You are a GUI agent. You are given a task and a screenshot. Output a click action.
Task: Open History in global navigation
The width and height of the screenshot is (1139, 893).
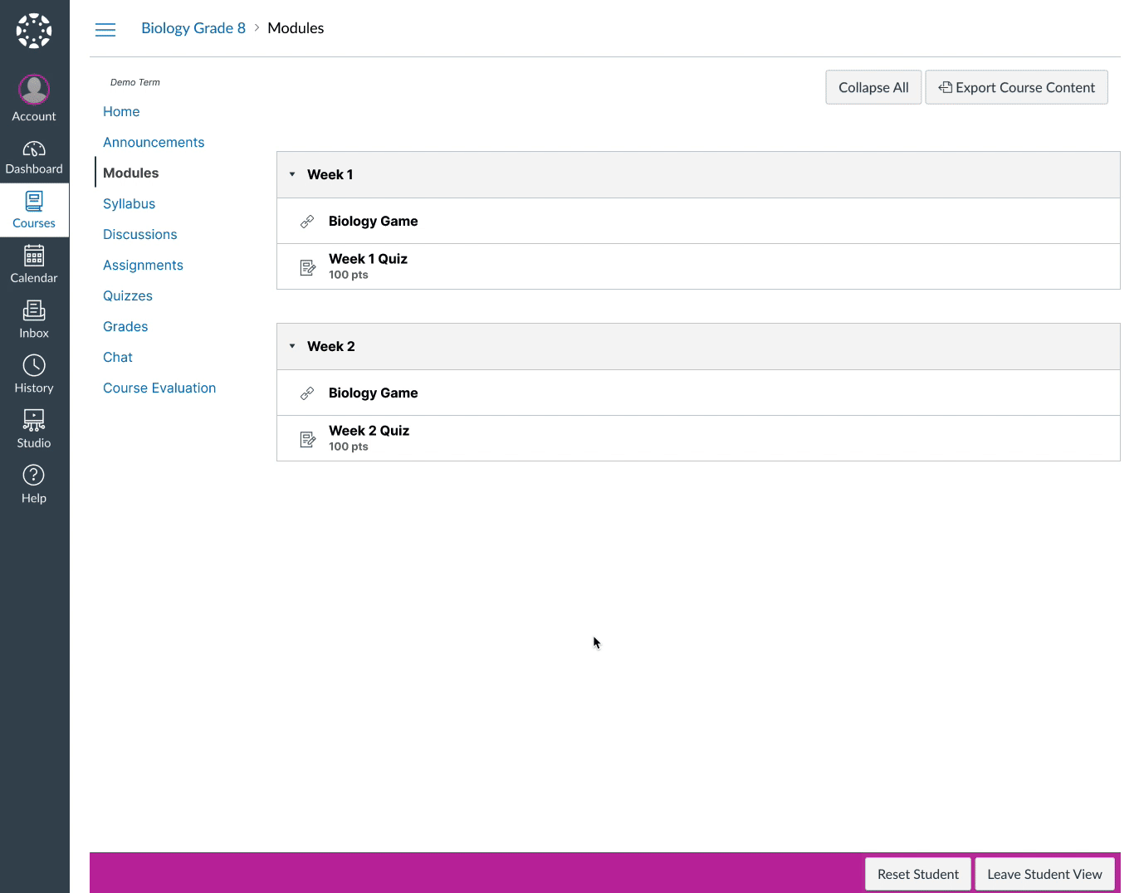pyautogui.click(x=34, y=374)
